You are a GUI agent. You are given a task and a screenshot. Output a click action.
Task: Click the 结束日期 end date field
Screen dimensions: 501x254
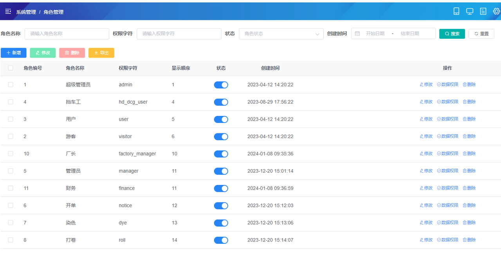(410, 34)
